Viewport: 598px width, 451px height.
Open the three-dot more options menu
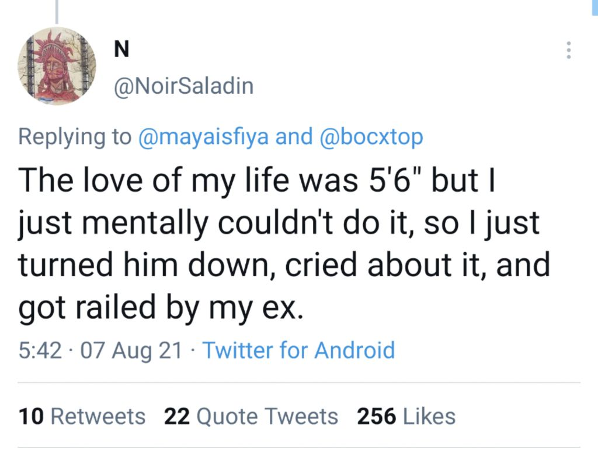pos(569,50)
